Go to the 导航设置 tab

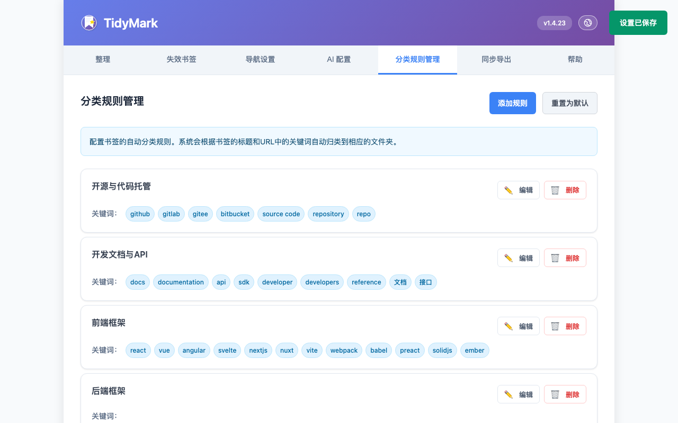tap(260, 60)
